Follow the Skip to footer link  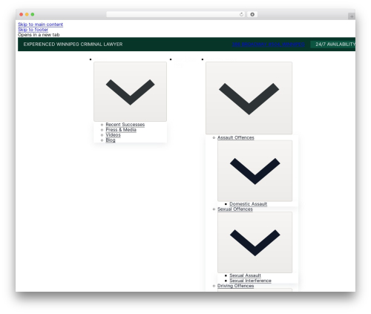[33, 30]
